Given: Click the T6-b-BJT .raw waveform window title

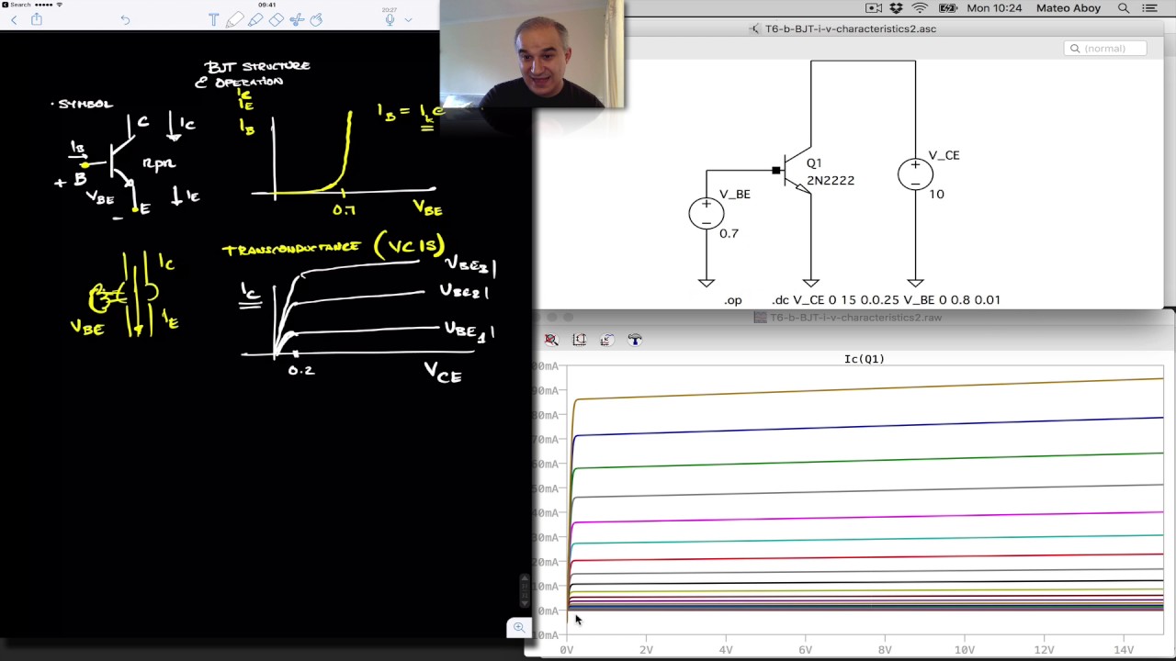Looking at the screenshot, I should pyautogui.click(x=855, y=318).
